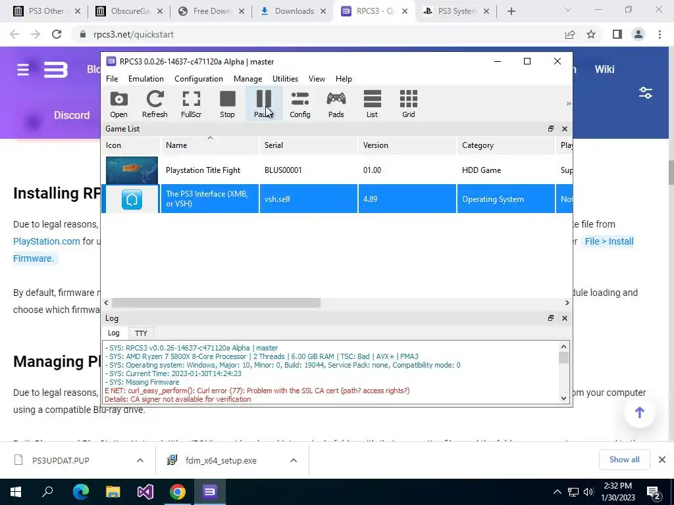Image resolution: width=674 pixels, height=505 pixels.
Task: Switch to Grid view mode
Action: [409, 104]
